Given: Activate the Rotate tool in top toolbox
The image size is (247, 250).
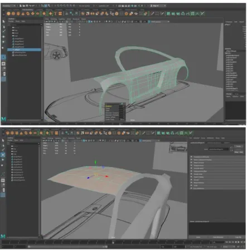Looking at the screenshot, I should (3, 42).
